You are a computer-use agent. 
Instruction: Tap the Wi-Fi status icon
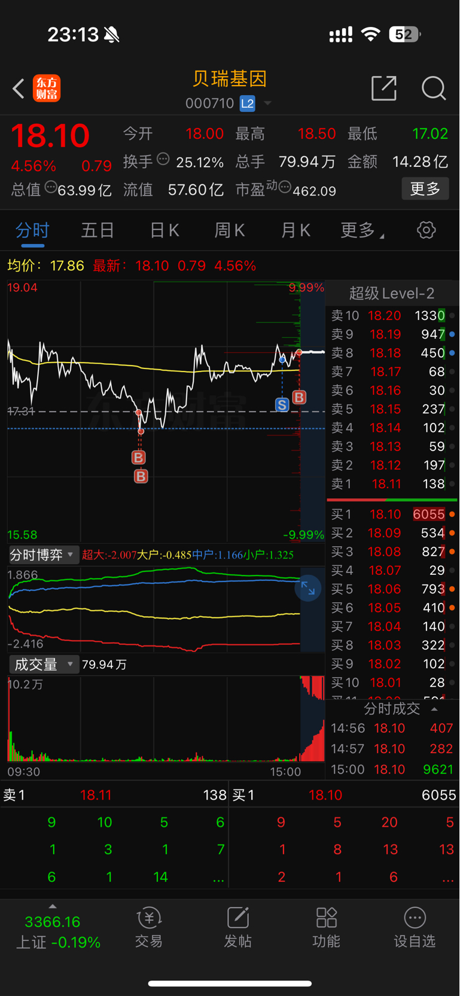[371, 34]
